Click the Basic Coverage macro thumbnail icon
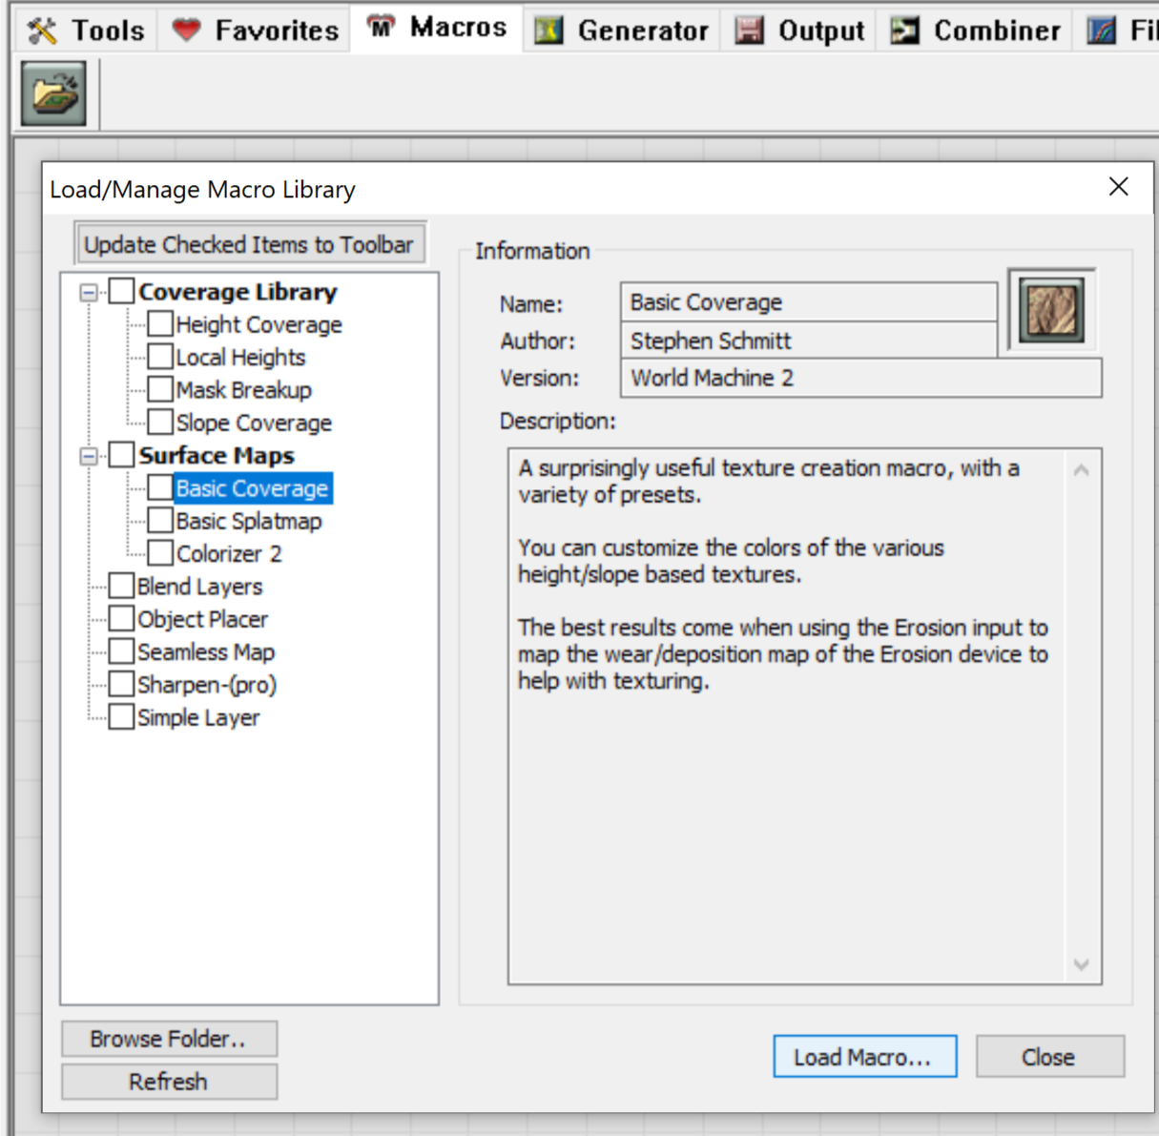Screen dimensions: 1159x1136 [x=1051, y=311]
